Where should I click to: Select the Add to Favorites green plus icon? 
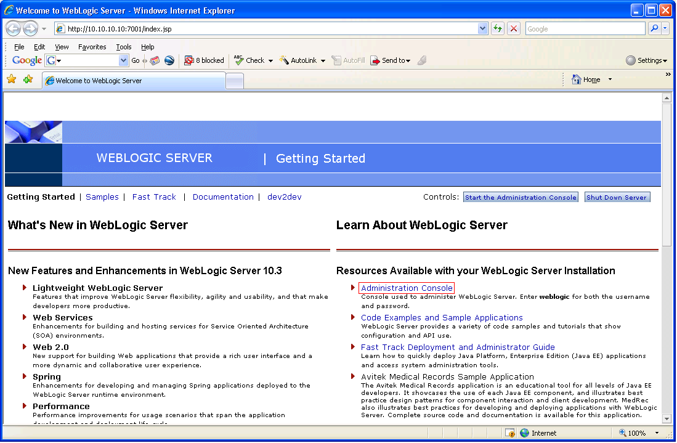[x=27, y=79]
